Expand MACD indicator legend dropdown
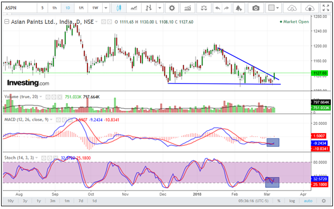This screenshot has height=209, width=334. (51, 120)
